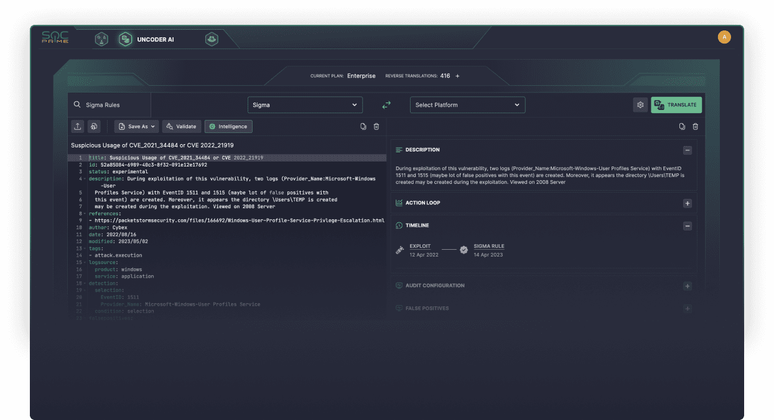The image size is (774, 420).
Task: Delete the Sigma rule using left trash icon
Action: point(376,127)
